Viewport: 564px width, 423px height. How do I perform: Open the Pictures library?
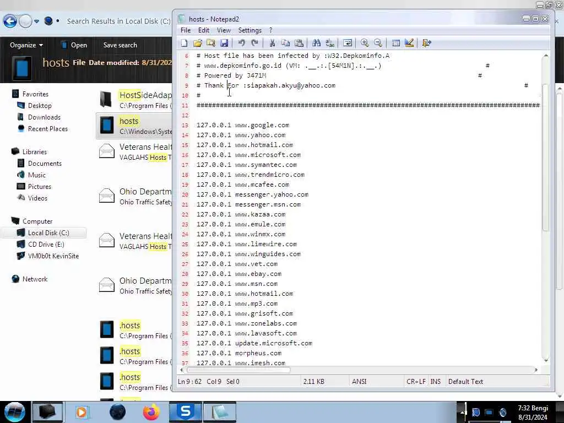pyautogui.click(x=40, y=186)
